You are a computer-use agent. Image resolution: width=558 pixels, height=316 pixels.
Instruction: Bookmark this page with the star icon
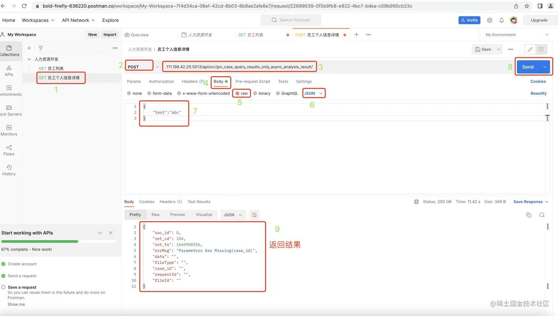coord(527,6)
